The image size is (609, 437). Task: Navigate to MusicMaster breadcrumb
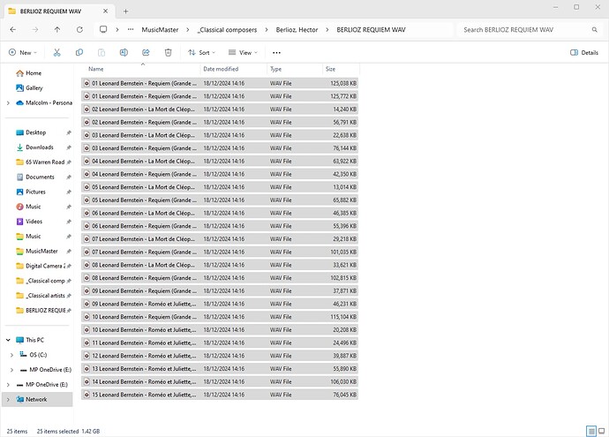coord(160,29)
